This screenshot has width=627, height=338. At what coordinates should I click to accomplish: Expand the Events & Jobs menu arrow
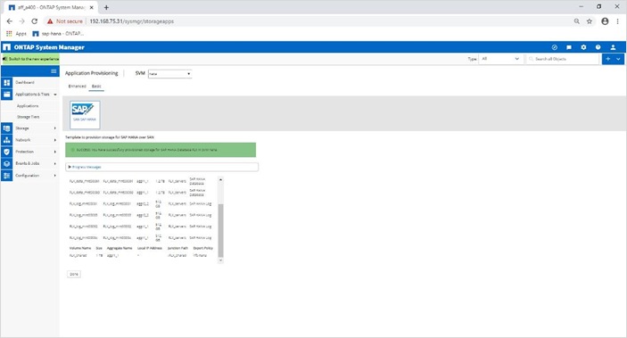click(x=55, y=163)
